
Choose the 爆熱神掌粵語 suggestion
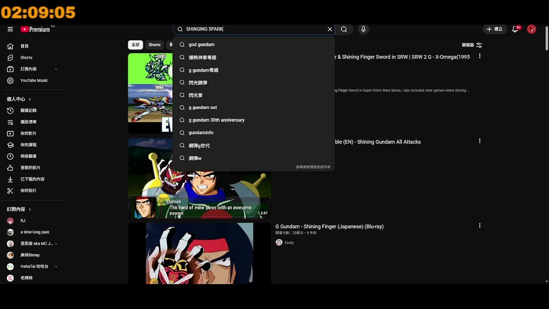(x=253, y=58)
